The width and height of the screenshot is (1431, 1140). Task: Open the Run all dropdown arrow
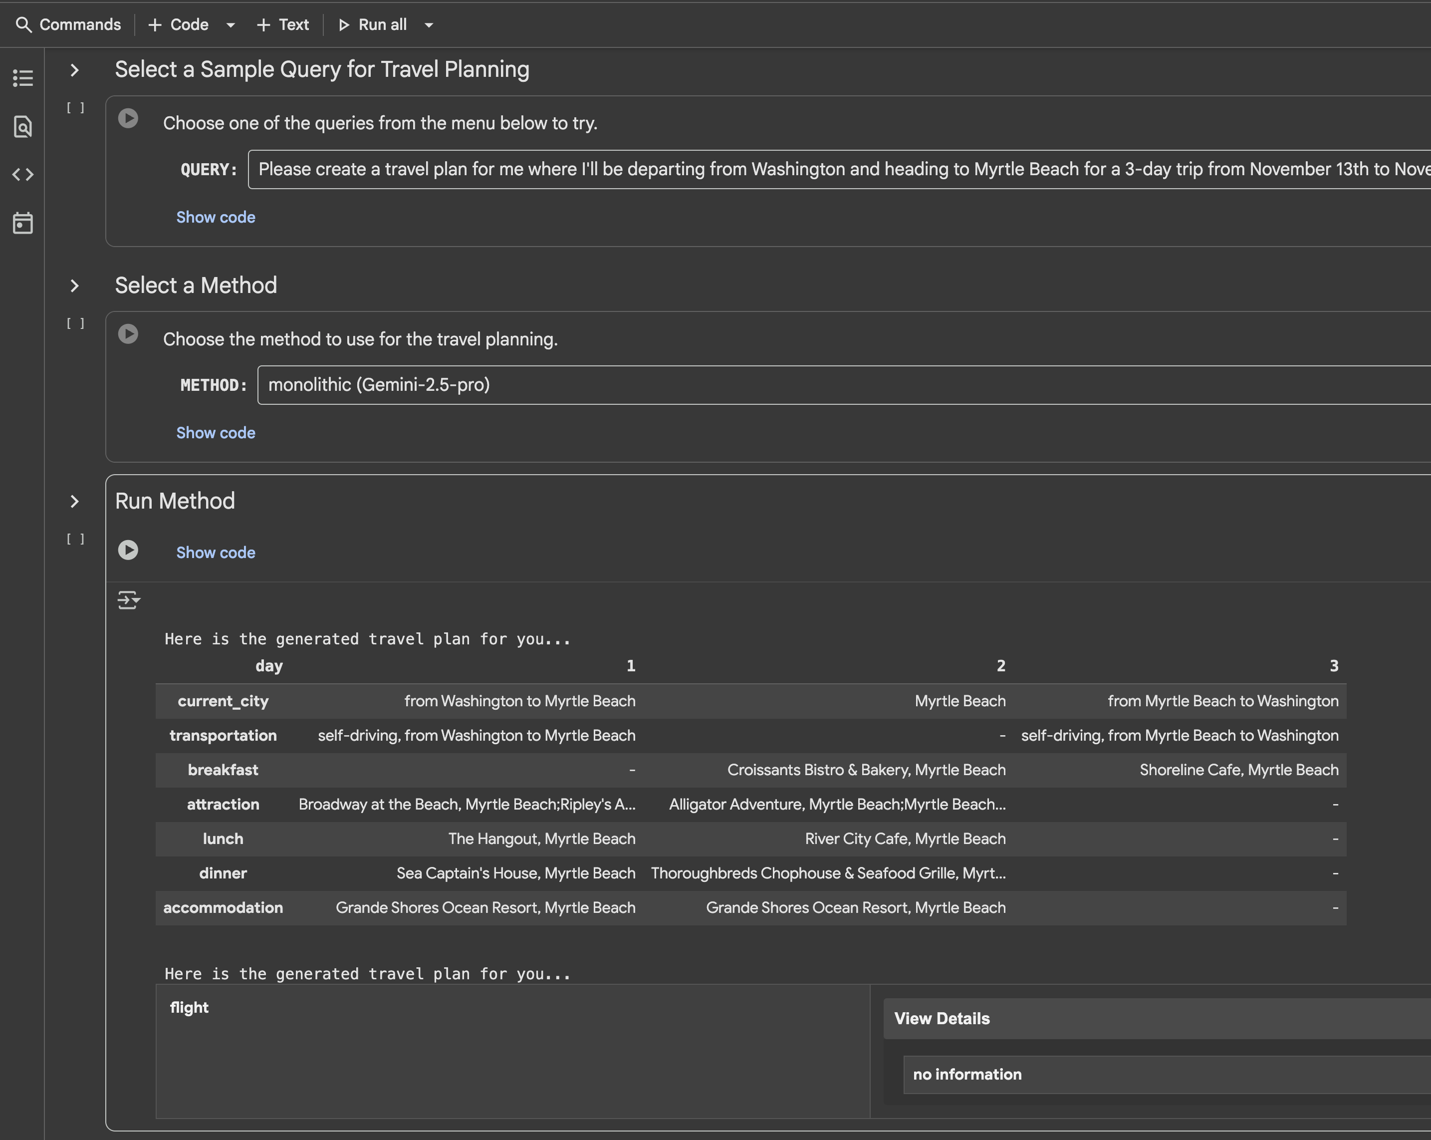point(429,25)
